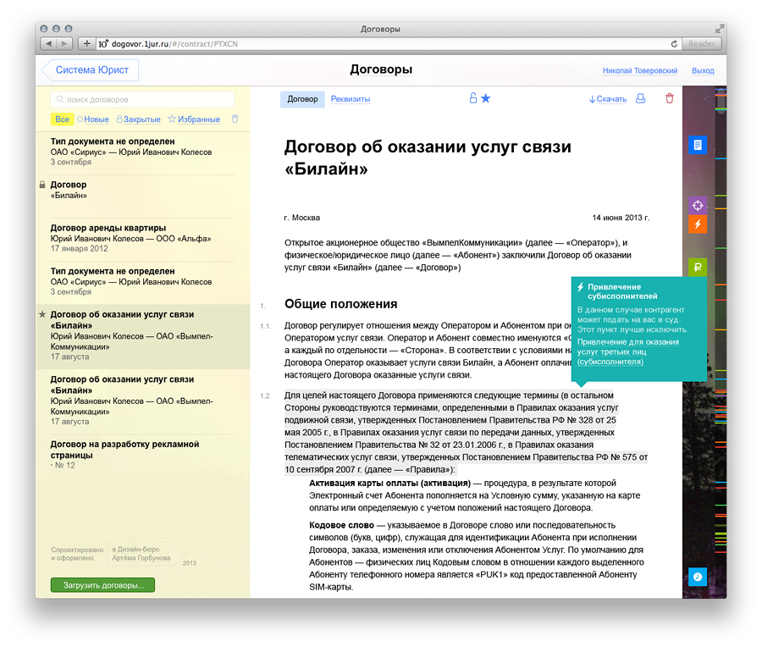Click the blue clock marker icon
Image resolution: width=762 pixels, height=647 pixels.
click(x=698, y=576)
